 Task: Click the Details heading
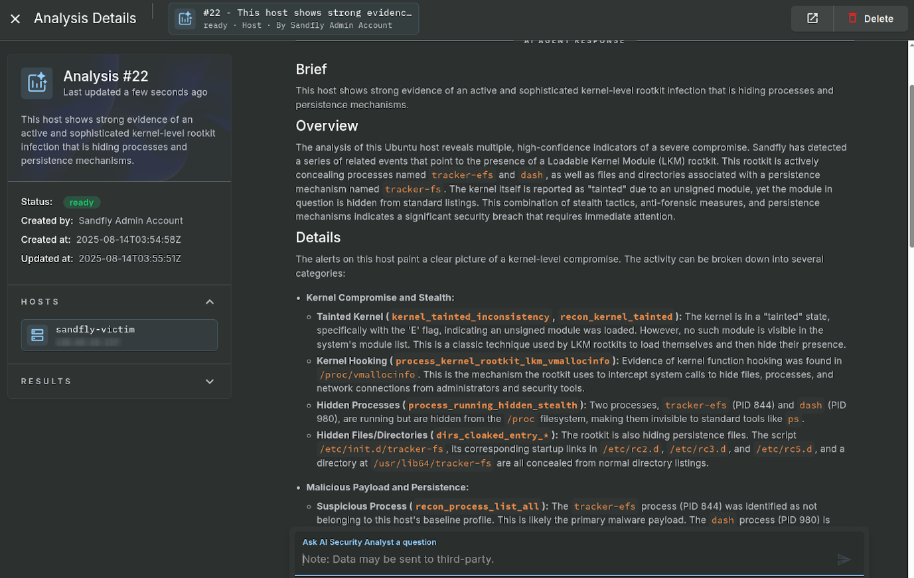tap(319, 238)
